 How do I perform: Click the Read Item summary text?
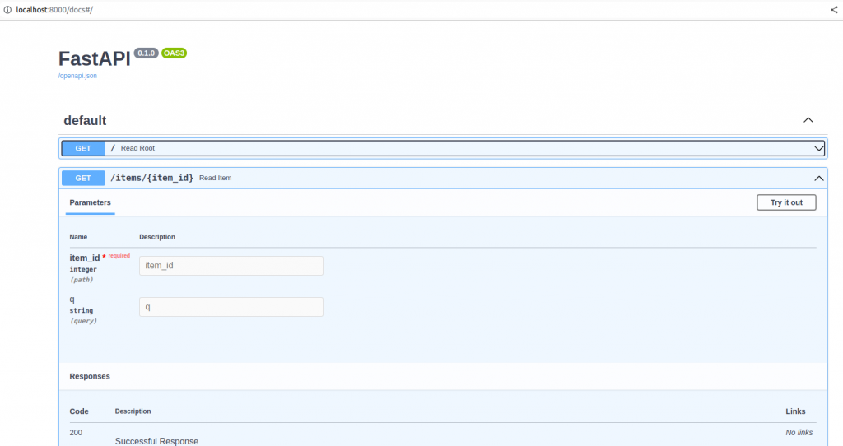(x=215, y=178)
